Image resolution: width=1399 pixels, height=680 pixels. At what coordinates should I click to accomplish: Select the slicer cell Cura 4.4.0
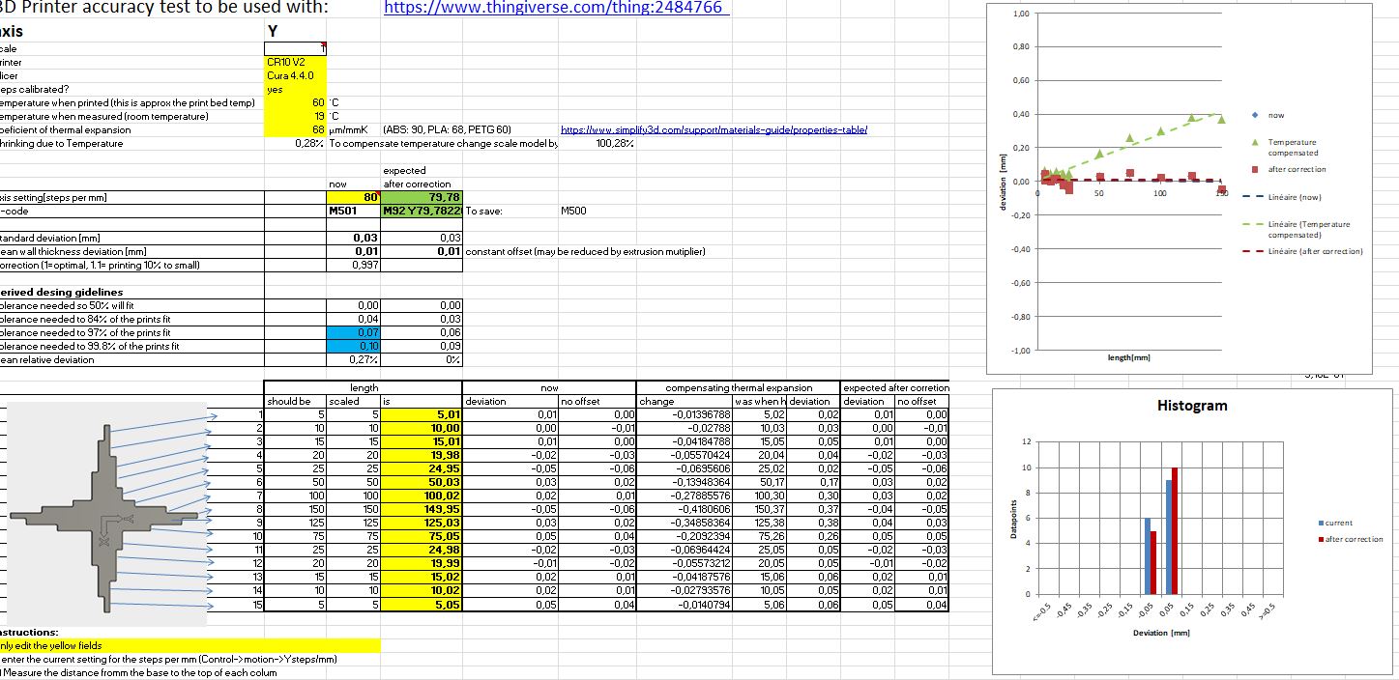(x=296, y=75)
